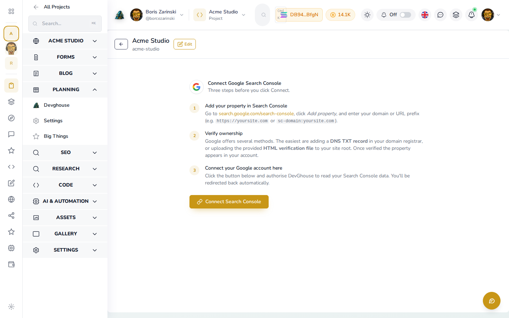Click the UK flag language icon

coord(425,15)
